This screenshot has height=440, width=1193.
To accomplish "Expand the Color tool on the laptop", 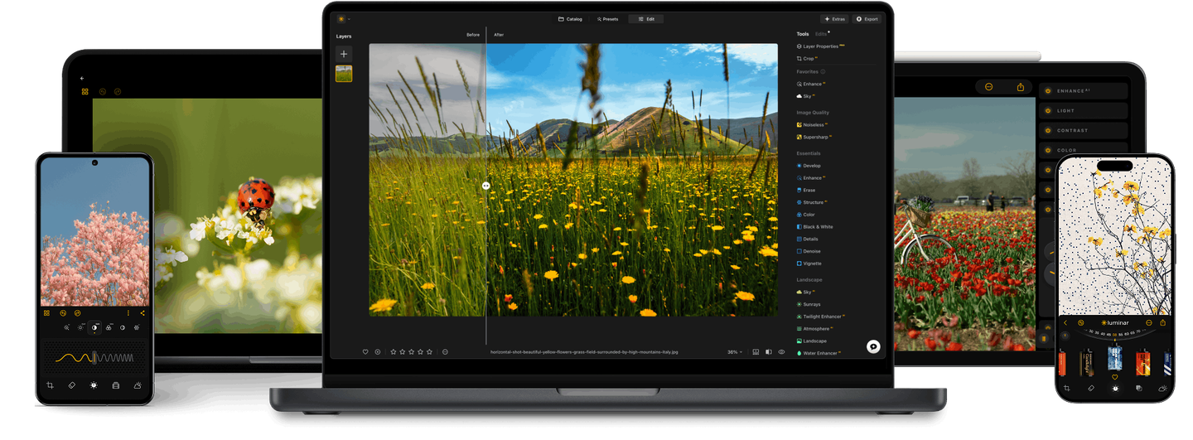I will pos(806,215).
